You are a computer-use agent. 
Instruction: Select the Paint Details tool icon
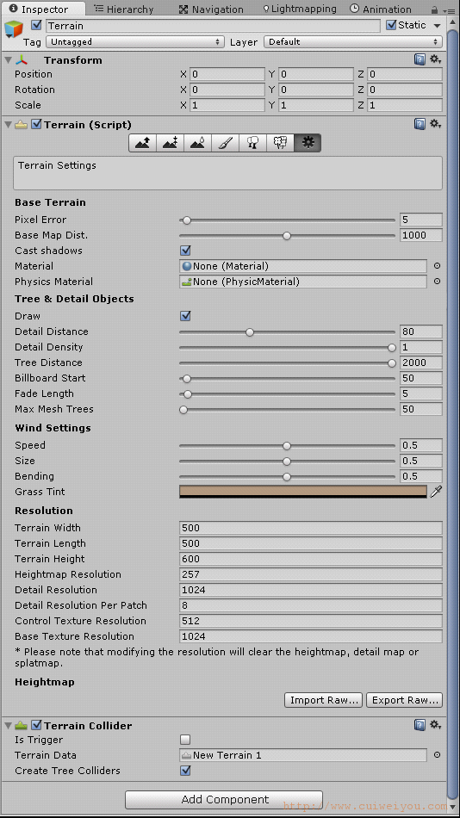click(x=280, y=143)
